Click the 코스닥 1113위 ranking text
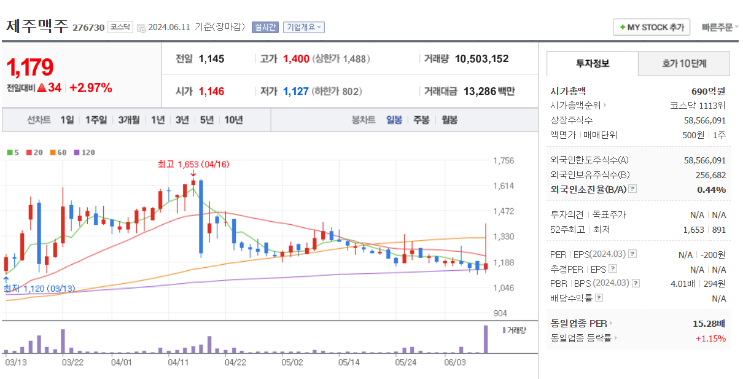Image resolution: width=743 pixels, height=379 pixels. pyautogui.click(x=698, y=105)
